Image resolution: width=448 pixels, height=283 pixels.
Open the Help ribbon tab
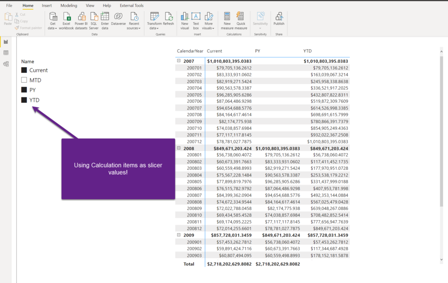pos(107,5)
